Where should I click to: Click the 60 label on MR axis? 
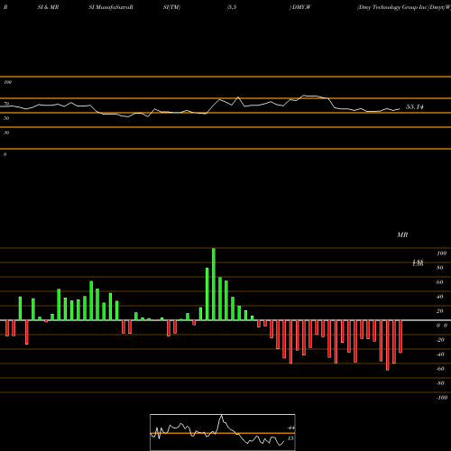pyautogui.click(x=440, y=282)
